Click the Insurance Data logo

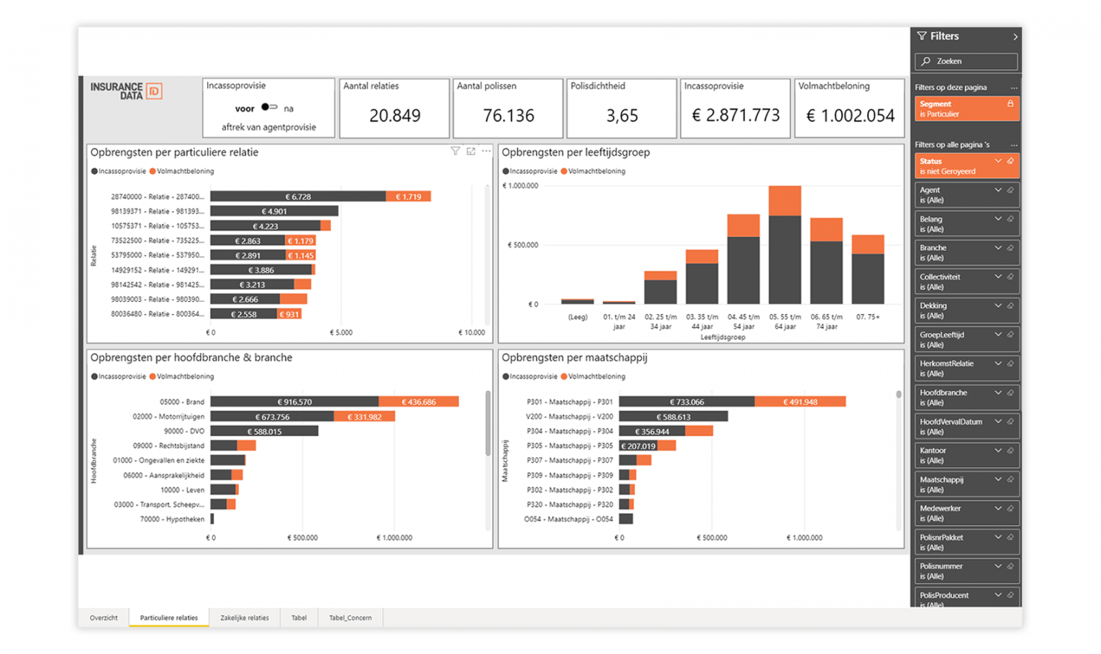(x=127, y=91)
